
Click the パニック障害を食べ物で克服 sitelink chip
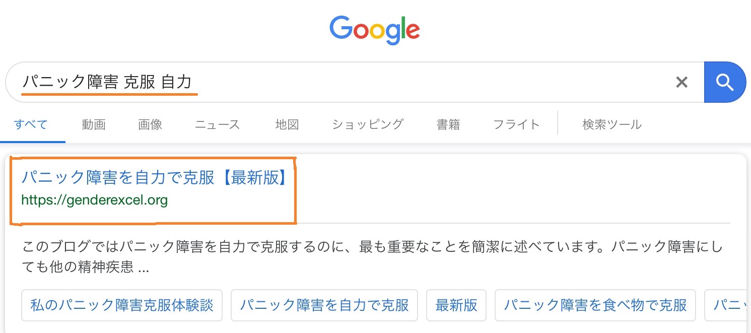[x=595, y=305]
